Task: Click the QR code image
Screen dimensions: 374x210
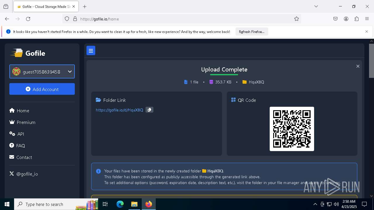Action: pos(292,129)
